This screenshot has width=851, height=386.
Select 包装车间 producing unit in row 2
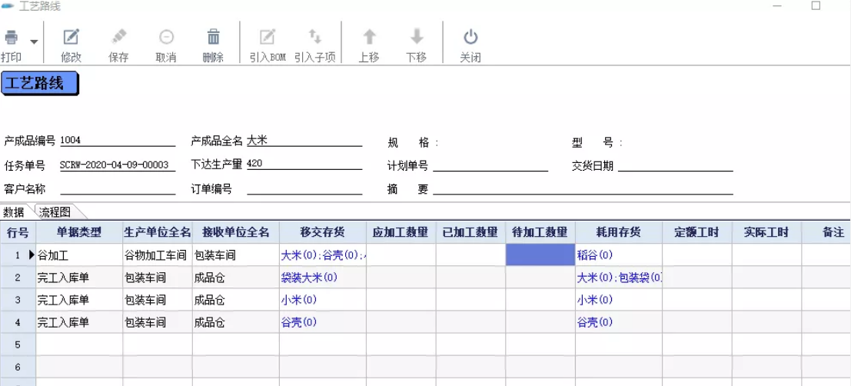158,278
